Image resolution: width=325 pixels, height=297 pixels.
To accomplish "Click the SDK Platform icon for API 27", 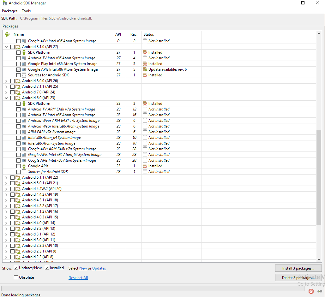I will click(24, 52).
